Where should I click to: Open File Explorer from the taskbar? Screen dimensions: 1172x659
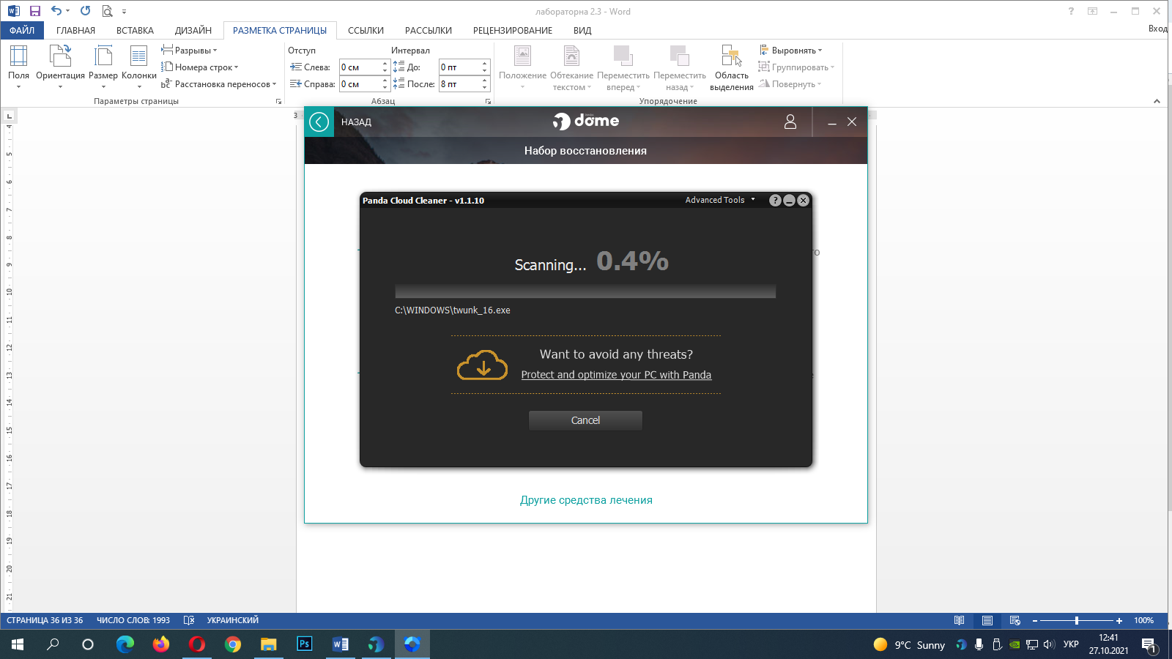point(269,644)
